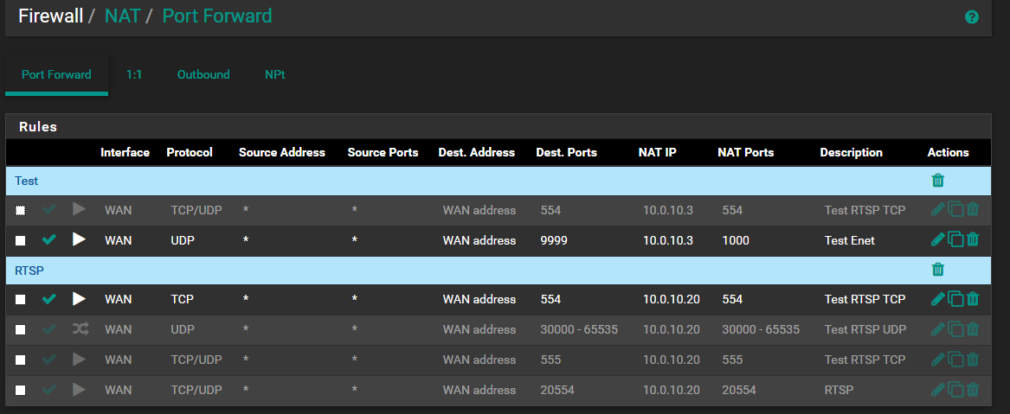
Task: Delete the RTSP separator with trash icon
Action: tap(938, 270)
